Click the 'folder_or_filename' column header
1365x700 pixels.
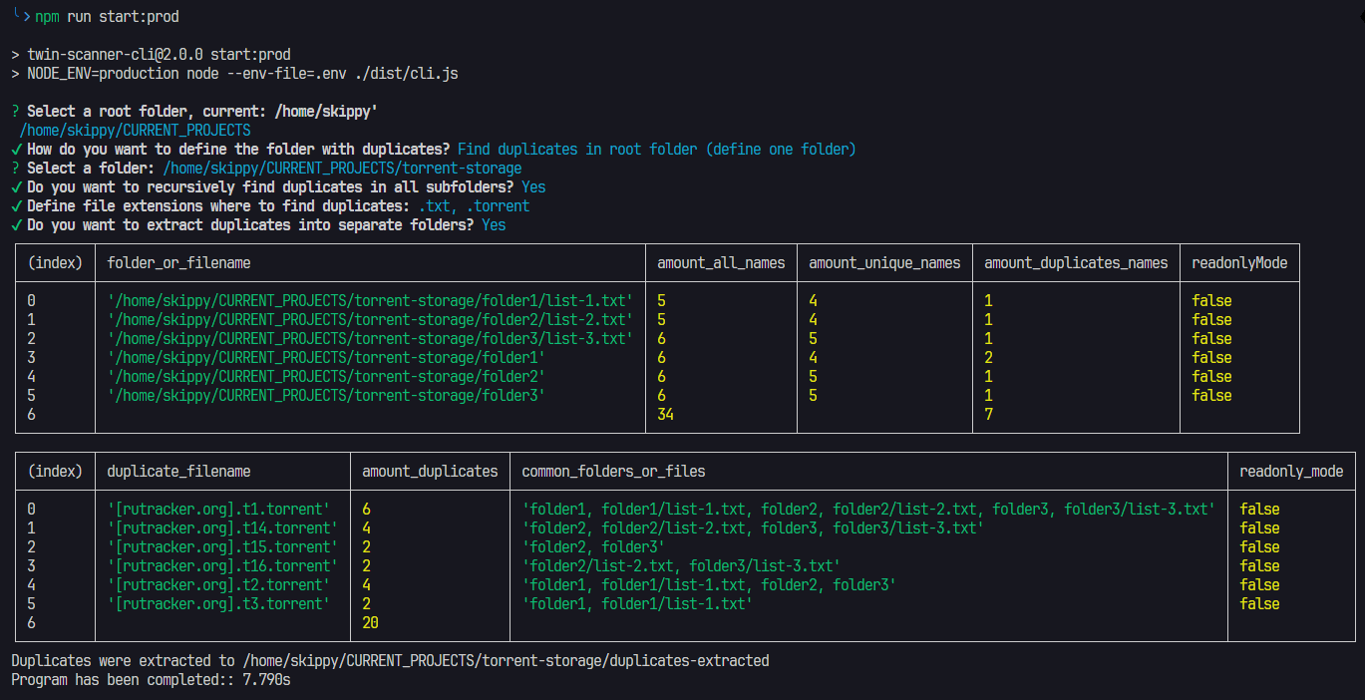178,263
